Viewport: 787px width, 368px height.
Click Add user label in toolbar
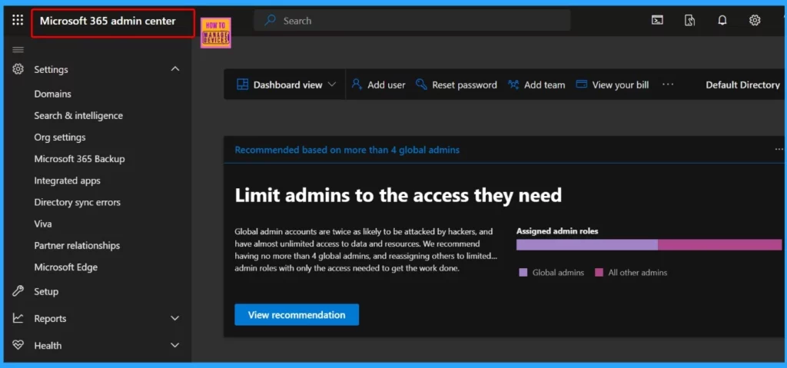[x=387, y=85]
